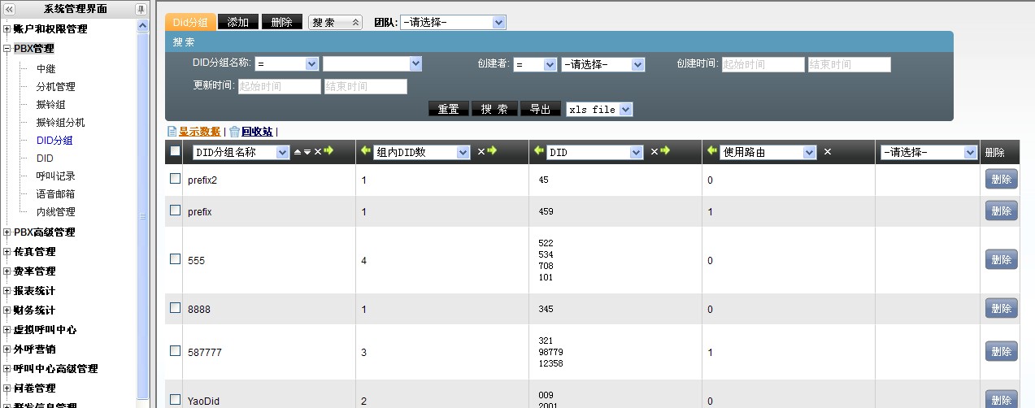This screenshot has width=1035, height=408.
Task: Check the box next to group 555
Action: pyautogui.click(x=175, y=259)
